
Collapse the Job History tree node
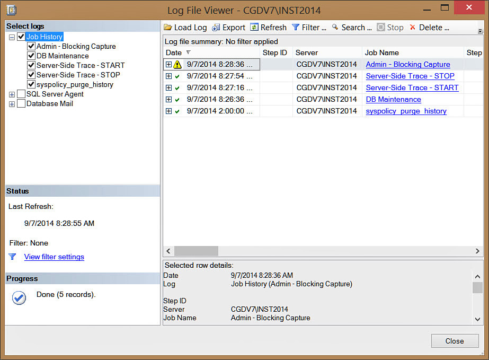click(x=12, y=38)
